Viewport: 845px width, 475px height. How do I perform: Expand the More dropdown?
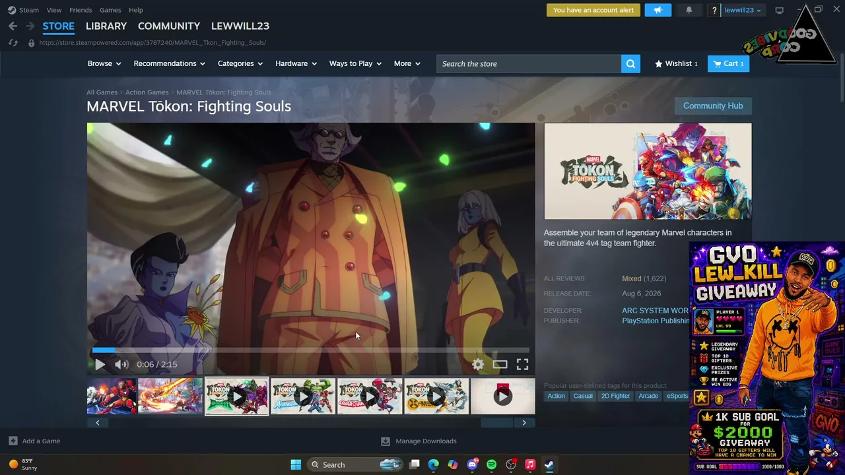tap(407, 63)
